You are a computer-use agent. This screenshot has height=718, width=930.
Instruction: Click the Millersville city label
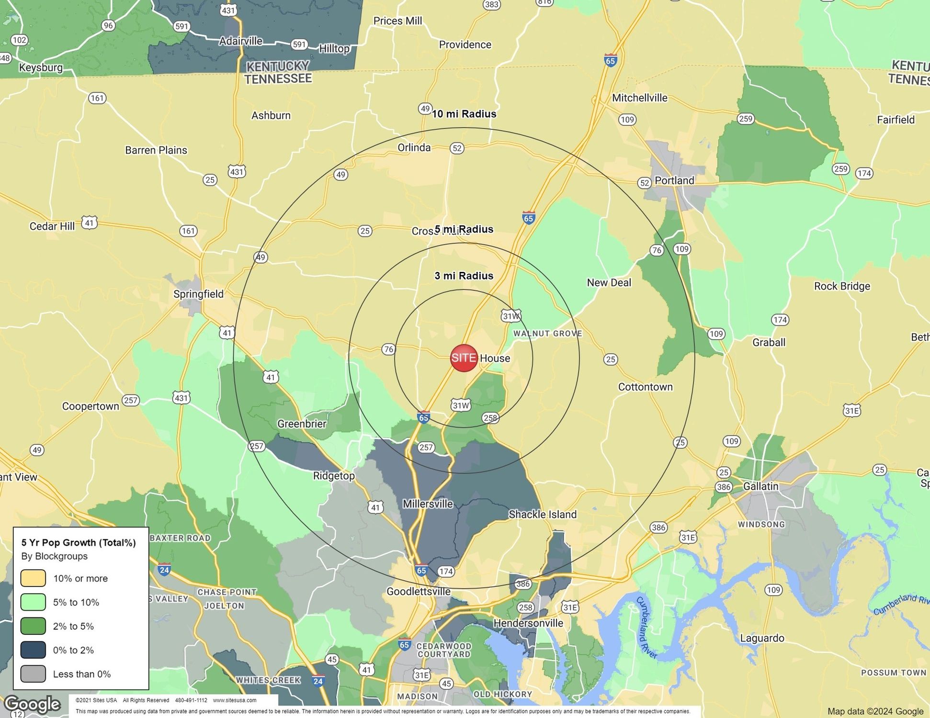click(x=428, y=504)
